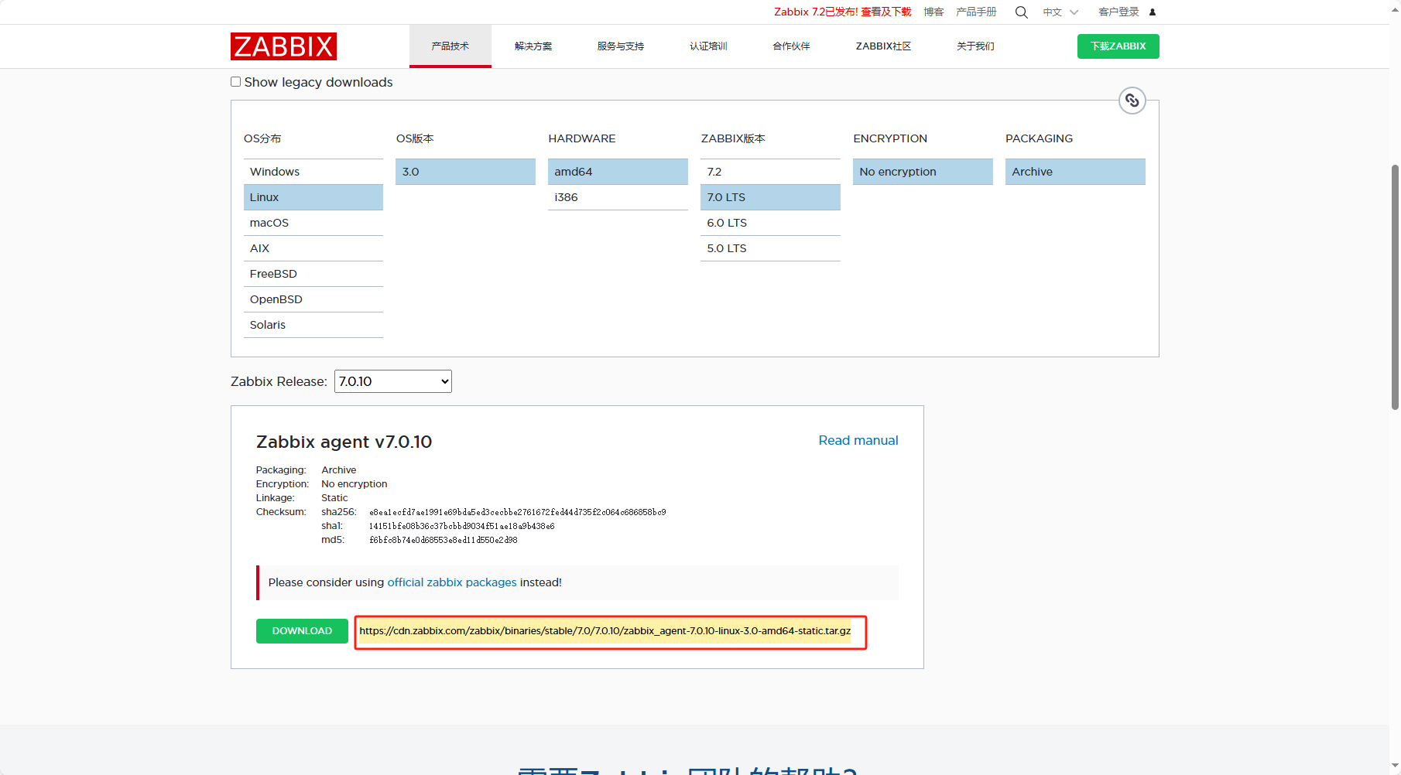The width and height of the screenshot is (1401, 775).
Task: Select Zabbix version 6.0 LTS
Action: [770, 223]
